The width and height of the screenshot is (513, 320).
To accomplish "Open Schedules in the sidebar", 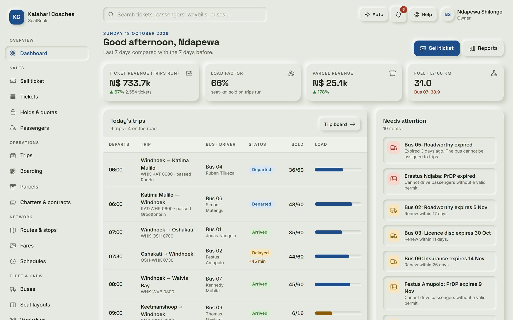I will click(x=47, y=261).
